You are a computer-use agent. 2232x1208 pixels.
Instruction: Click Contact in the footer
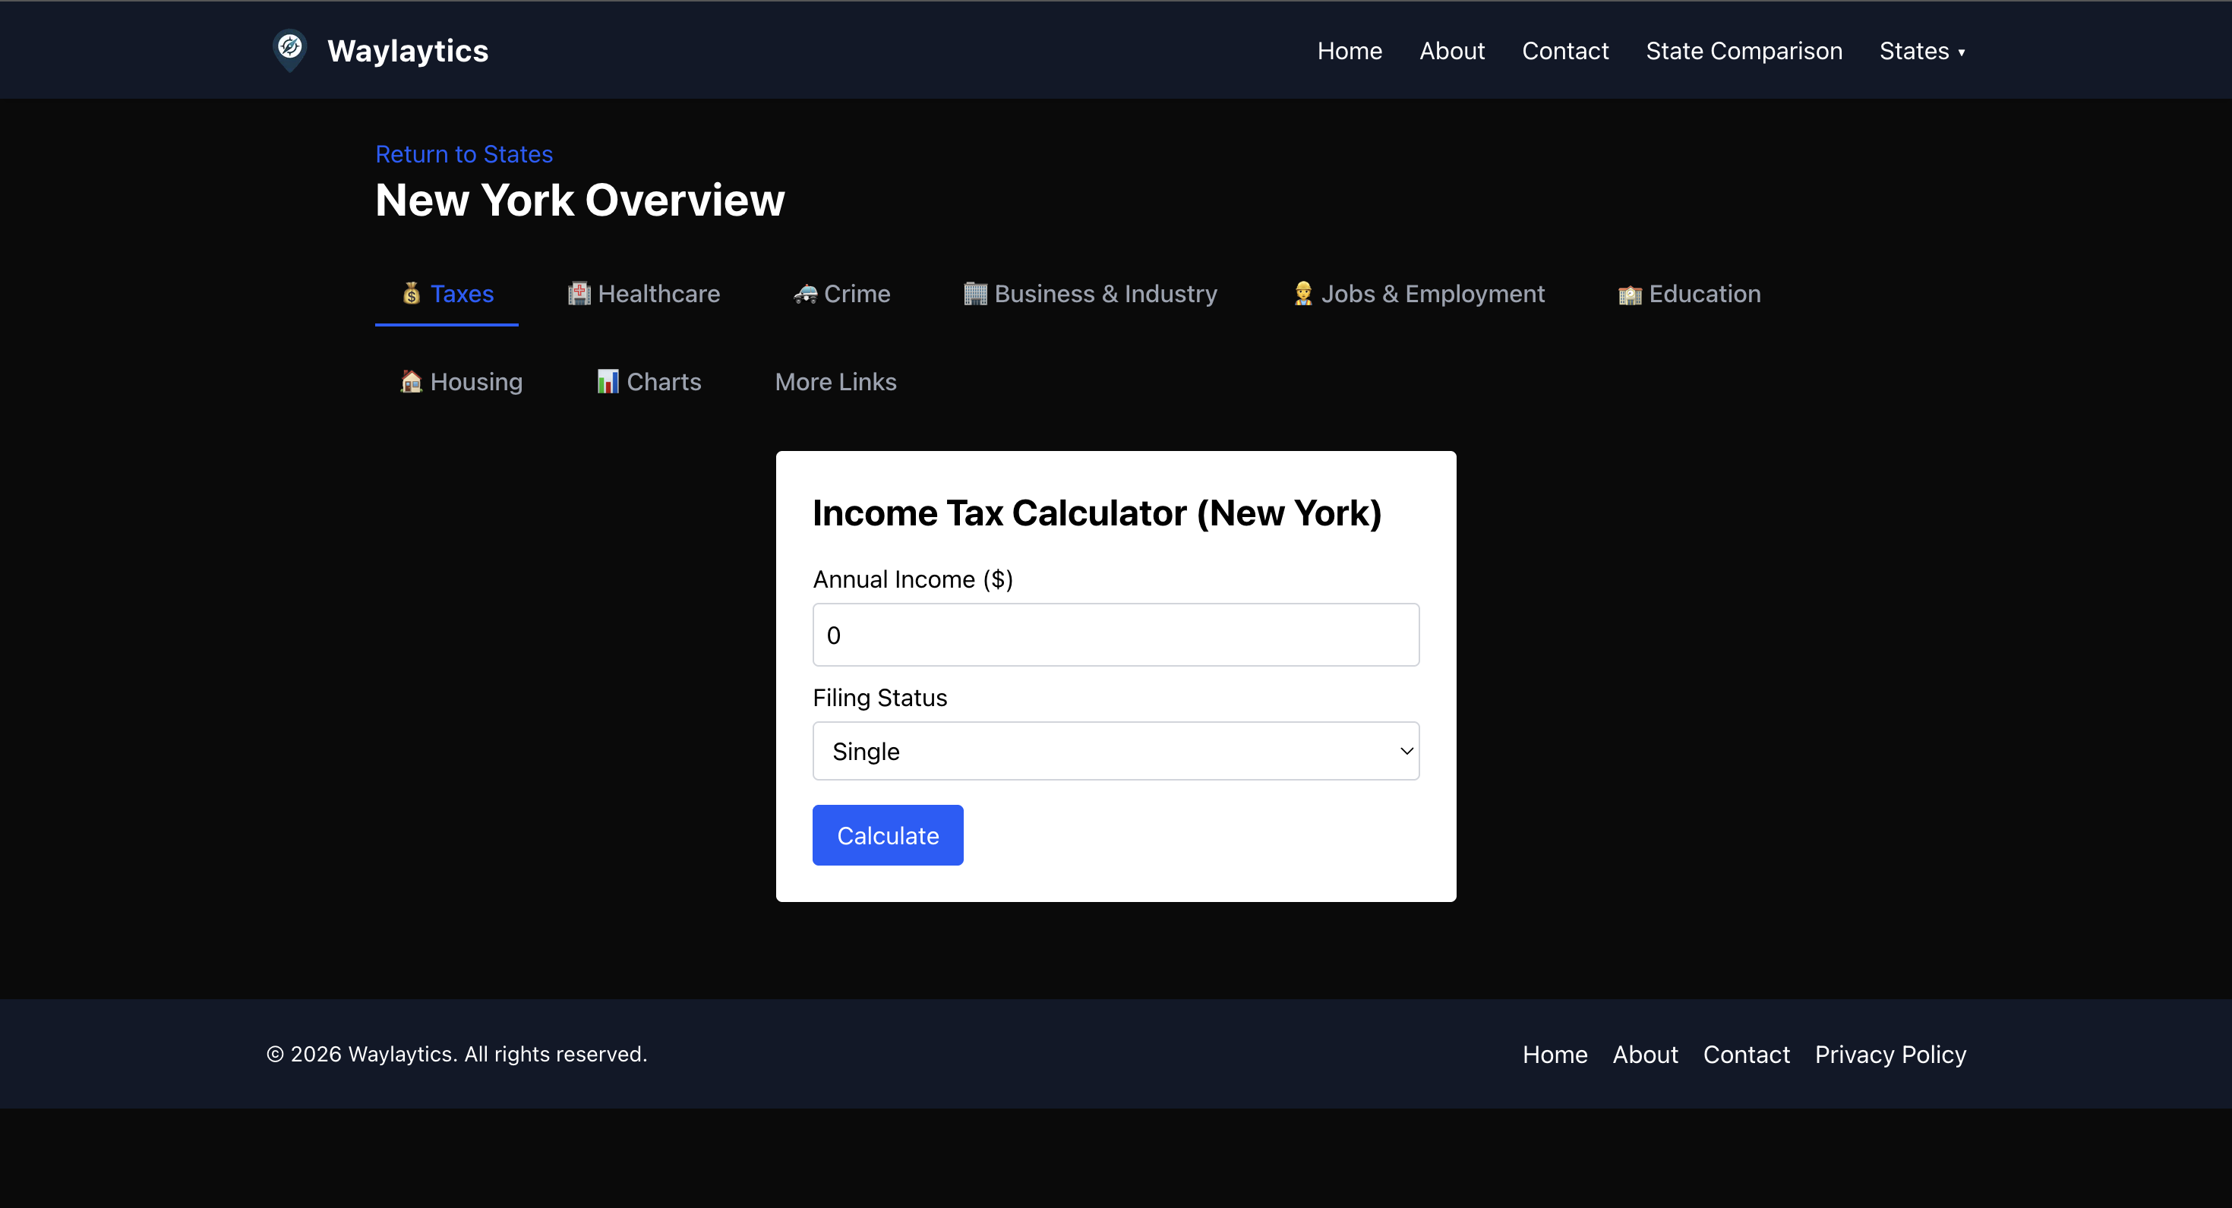click(x=1746, y=1054)
